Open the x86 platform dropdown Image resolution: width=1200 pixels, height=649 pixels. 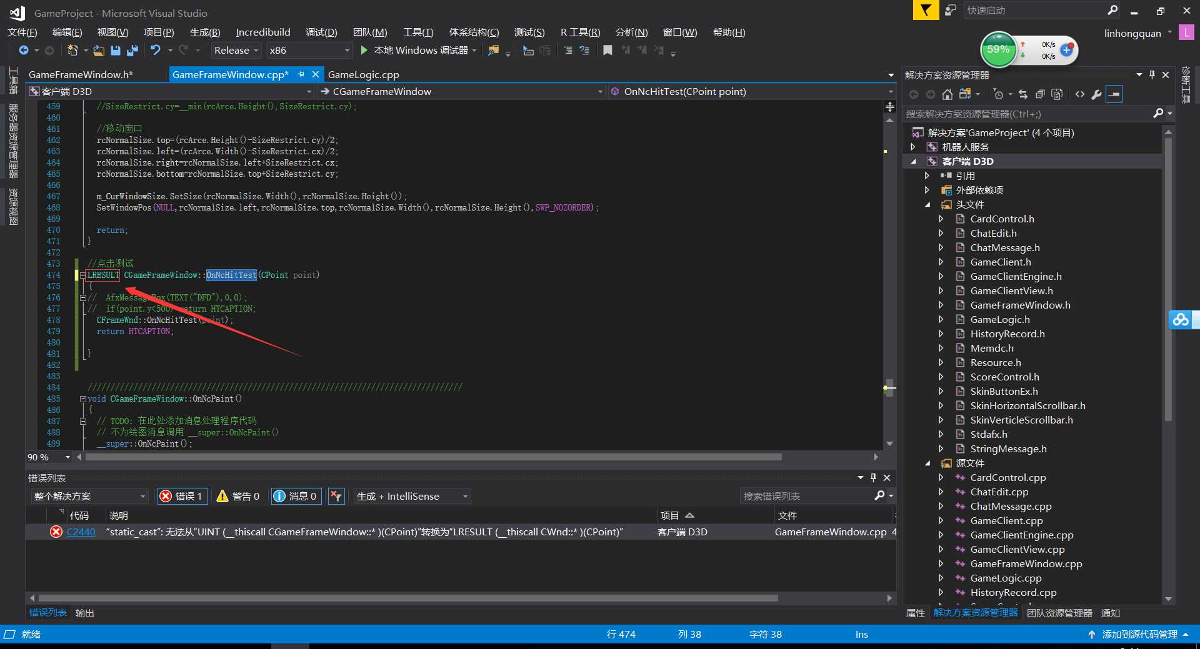coord(309,50)
